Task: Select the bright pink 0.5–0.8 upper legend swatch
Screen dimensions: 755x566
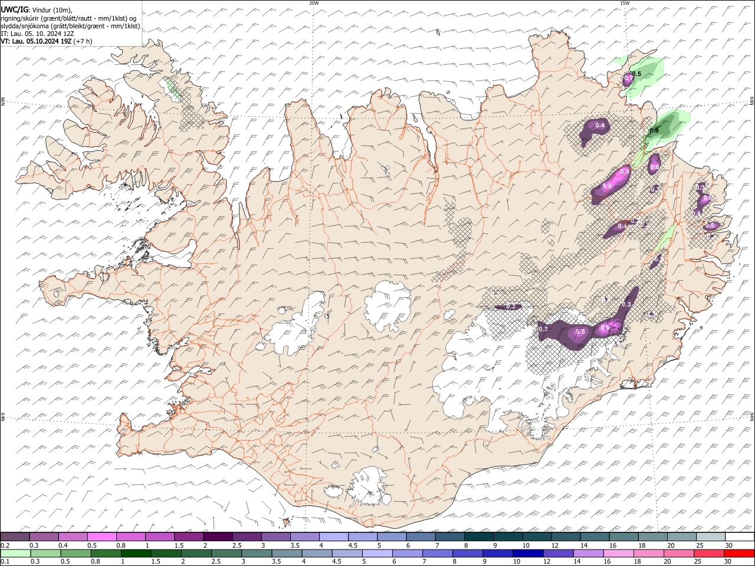Action: tap(102, 537)
